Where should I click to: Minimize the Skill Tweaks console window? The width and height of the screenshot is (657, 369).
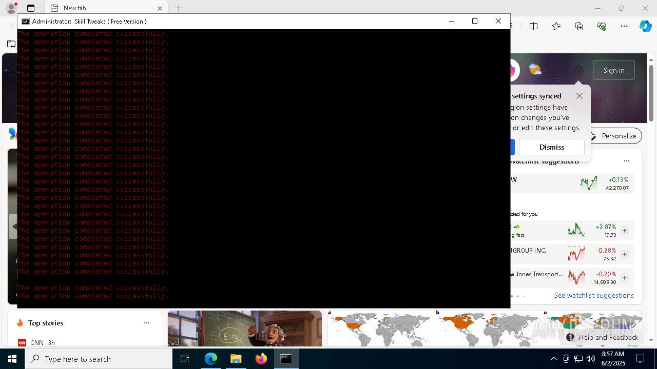pos(452,21)
